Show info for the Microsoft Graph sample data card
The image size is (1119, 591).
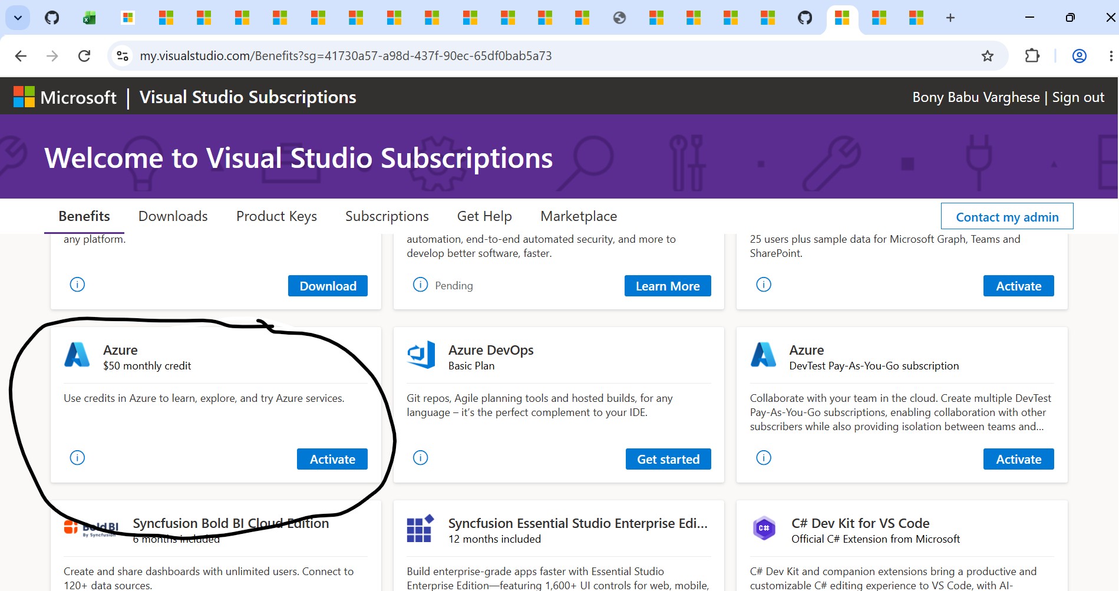764,285
